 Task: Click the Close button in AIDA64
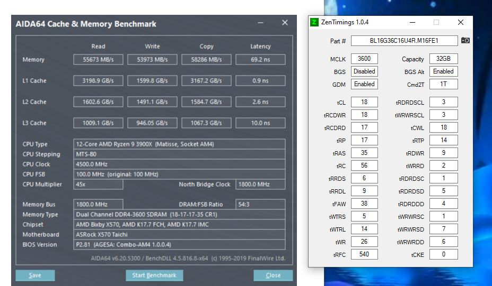tap(273, 275)
